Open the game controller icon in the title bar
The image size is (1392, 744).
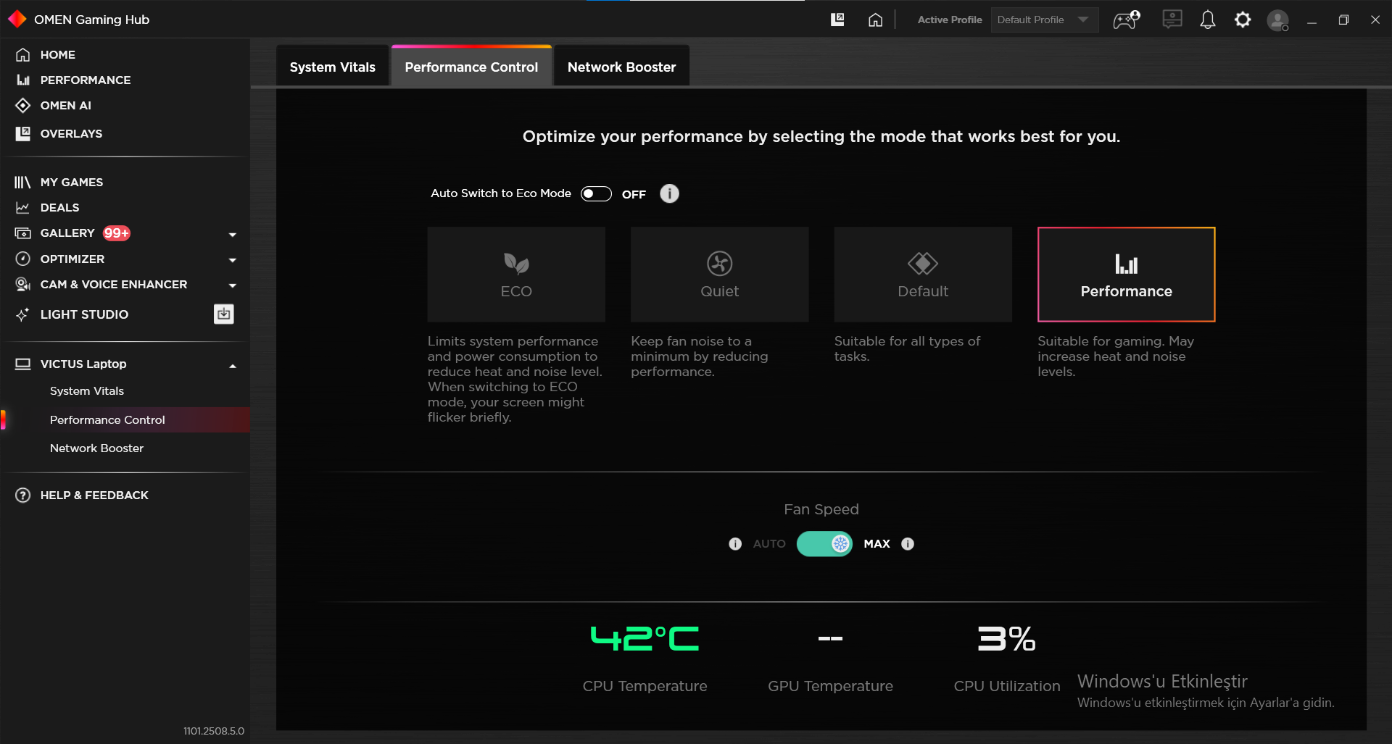point(1127,20)
